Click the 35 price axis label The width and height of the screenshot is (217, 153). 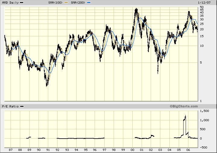202,16
